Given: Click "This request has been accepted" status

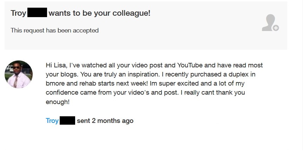Looking at the screenshot, I should click(x=54, y=30).
